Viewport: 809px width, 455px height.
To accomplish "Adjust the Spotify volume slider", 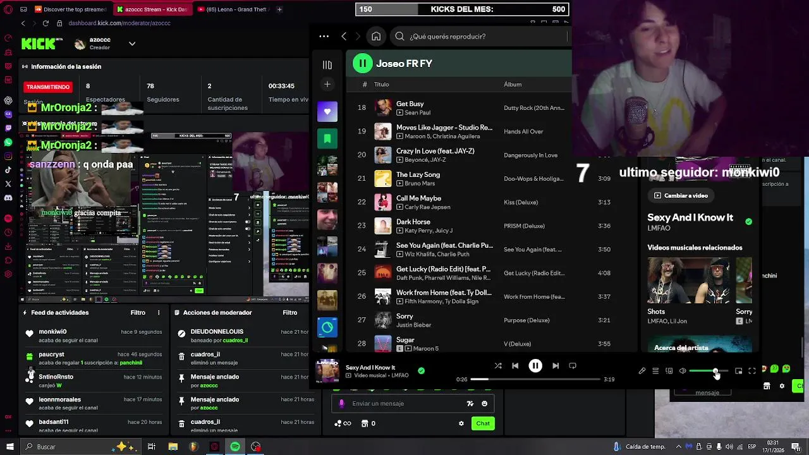I will tap(709, 371).
